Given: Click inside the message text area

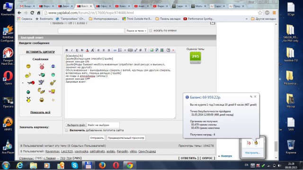Looking at the screenshot, I should [120, 86].
